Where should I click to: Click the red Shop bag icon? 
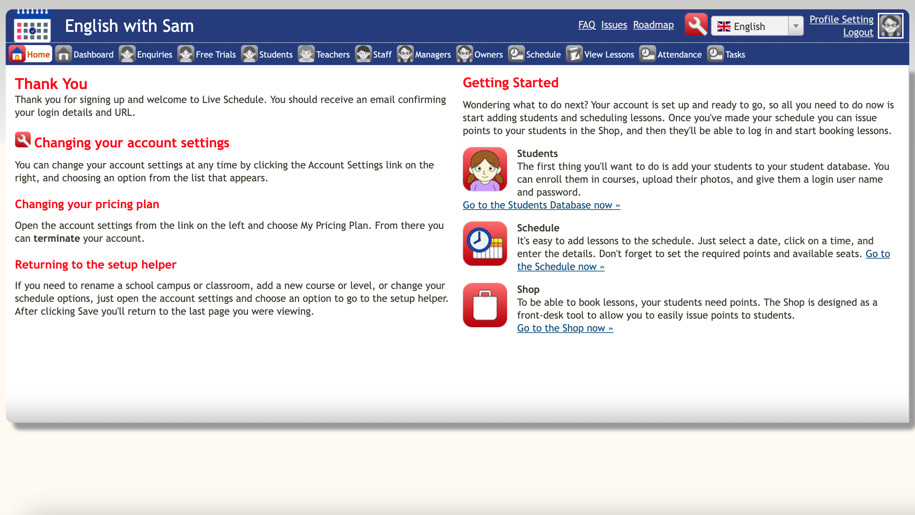tap(485, 305)
